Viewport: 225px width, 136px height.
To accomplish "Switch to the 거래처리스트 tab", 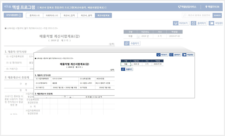I will coord(52,15).
